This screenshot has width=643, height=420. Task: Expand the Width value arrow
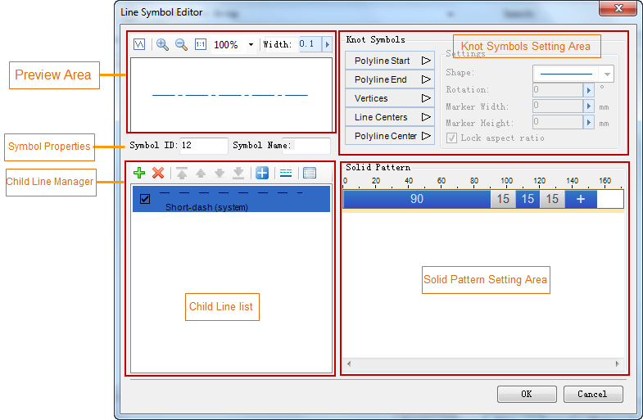(327, 45)
